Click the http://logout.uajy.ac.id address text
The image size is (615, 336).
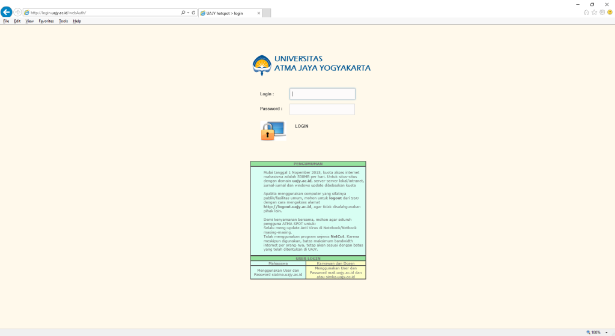click(x=287, y=207)
